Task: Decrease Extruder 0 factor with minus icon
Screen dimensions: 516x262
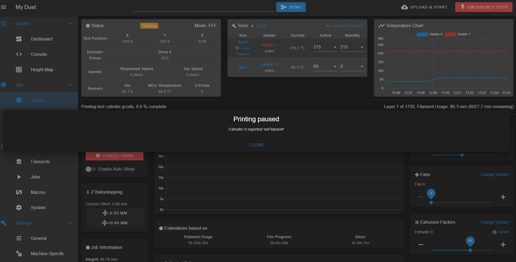Action: [421, 245]
